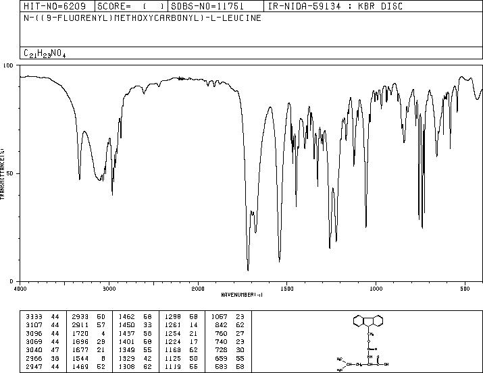Select peak value 1349 in the table
Viewport: 483px width, 373px height.
126,350
